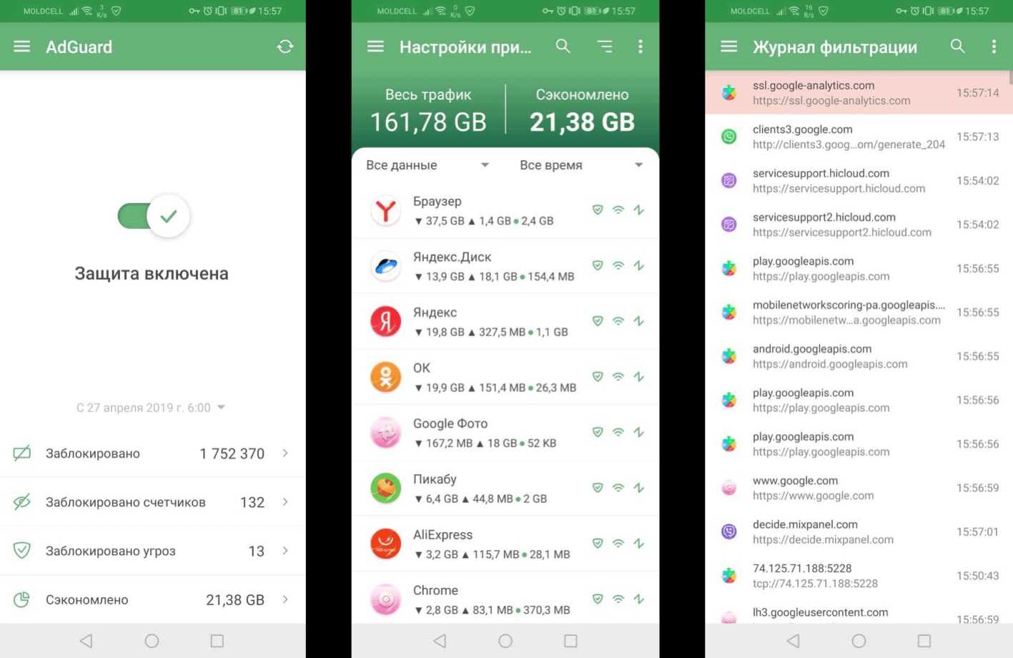This screenshot has height=658, width=1013.
Task: Open overflow menu on filtering log screen
Action: pyautogui.click(x=994, y=46)
